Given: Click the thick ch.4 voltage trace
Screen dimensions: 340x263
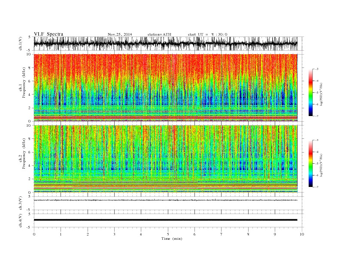Looking at the screenshot, I should 165,220.
